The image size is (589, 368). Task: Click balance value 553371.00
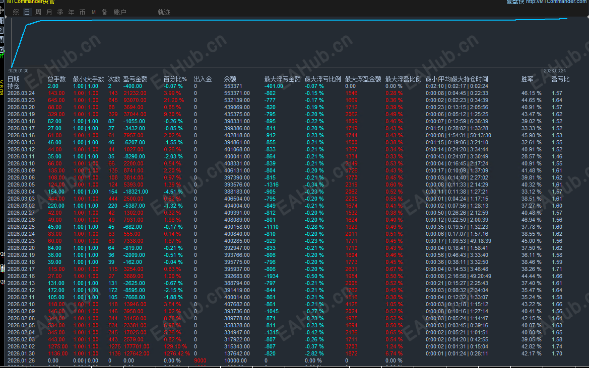point(237,94)
